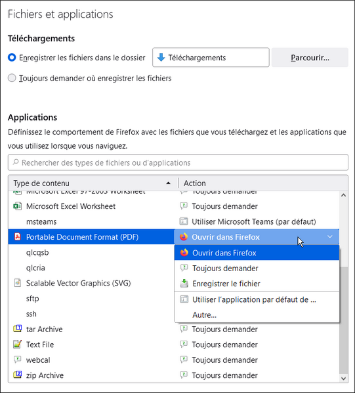Click the save icon next to Enregistrer le fichier

pos(184,284)
